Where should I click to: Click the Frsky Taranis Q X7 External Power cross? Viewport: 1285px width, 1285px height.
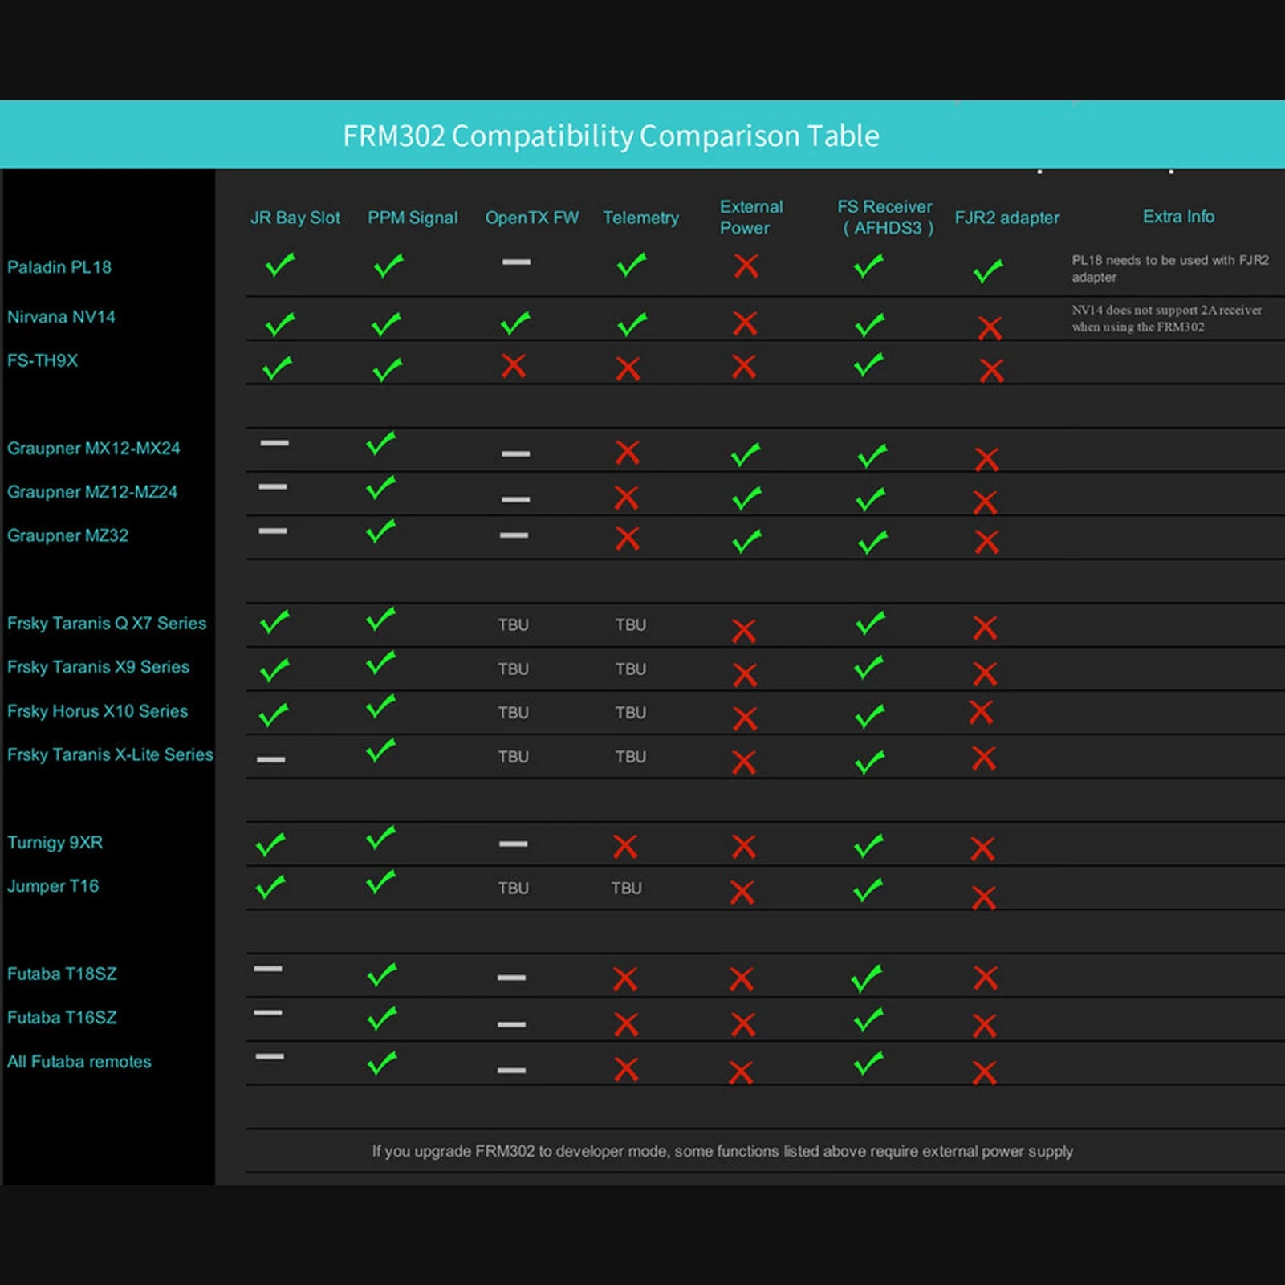(744, 631)
